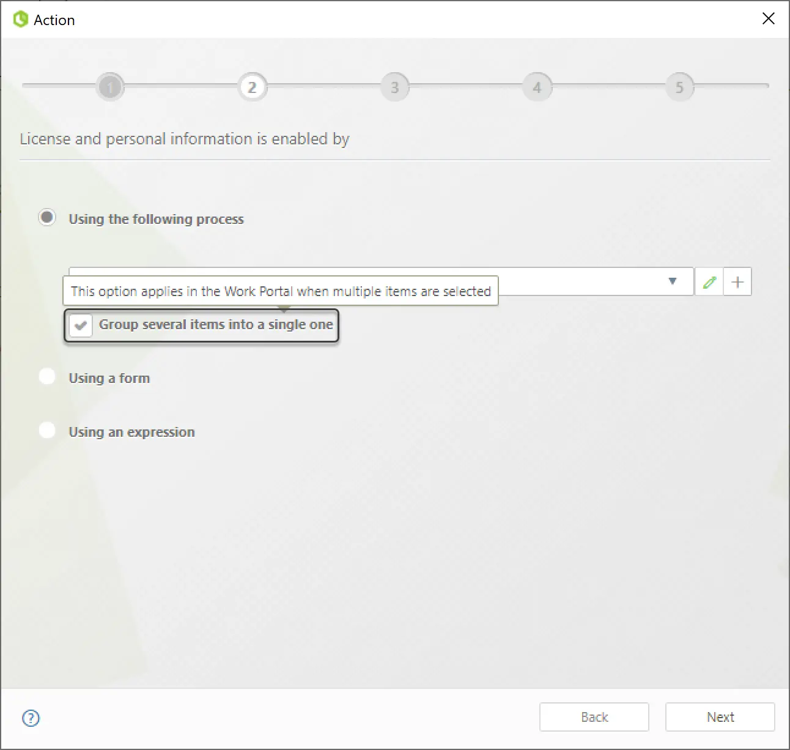Click wizard step 2 indicator
The width and height of the screenshot is (790, 750).
point(252,87)
